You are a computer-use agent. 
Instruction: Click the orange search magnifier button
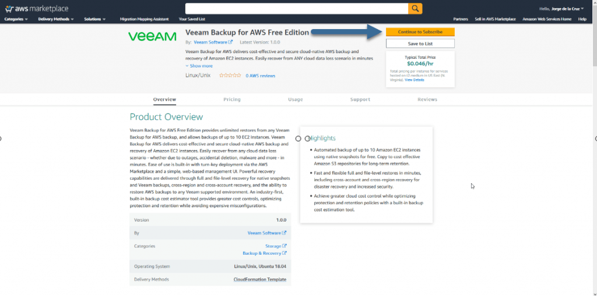point(415,8)
